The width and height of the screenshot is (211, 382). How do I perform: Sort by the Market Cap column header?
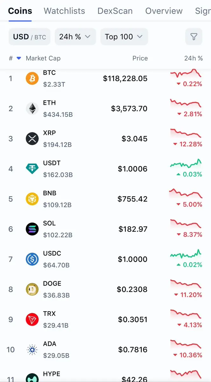pyautogui.click(x=43, y=58)
